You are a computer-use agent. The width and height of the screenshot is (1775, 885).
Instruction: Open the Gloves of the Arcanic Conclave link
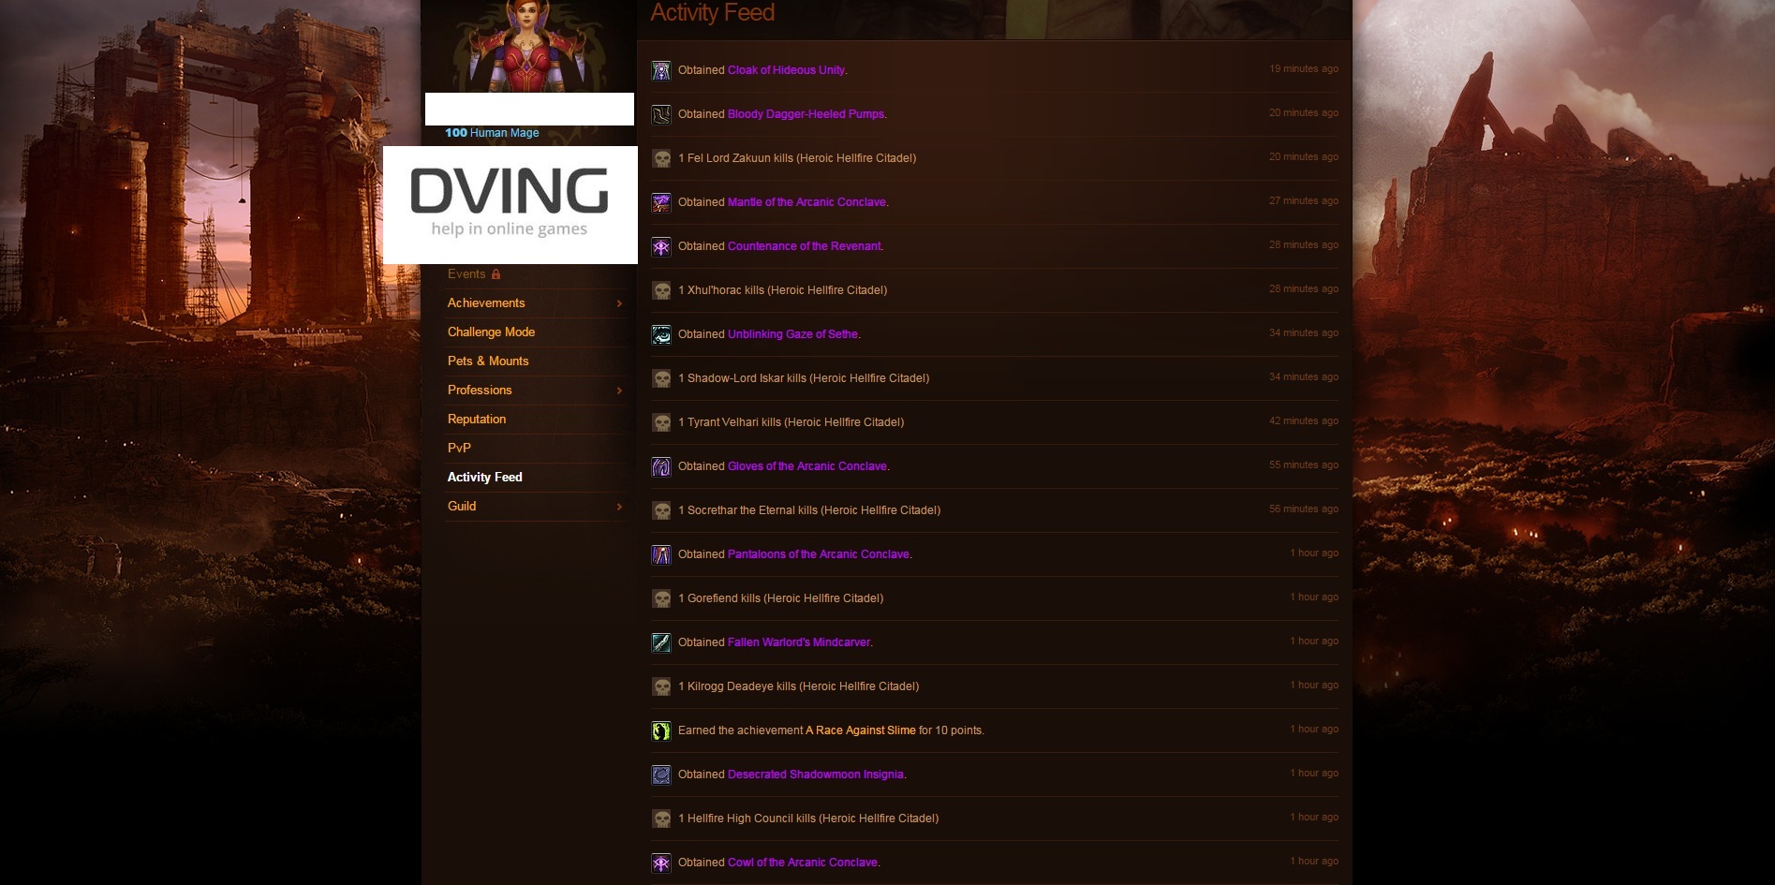[x=807, y=466]
